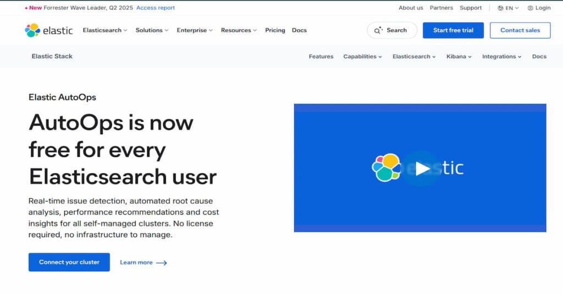Click Connect your cluster button
Image resolution: width=563 pixels, height=295 pixels.
coord(69,263)
